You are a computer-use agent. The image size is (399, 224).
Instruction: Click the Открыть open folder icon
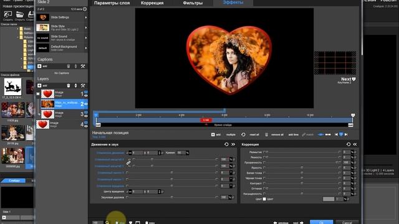pos(19,15)
